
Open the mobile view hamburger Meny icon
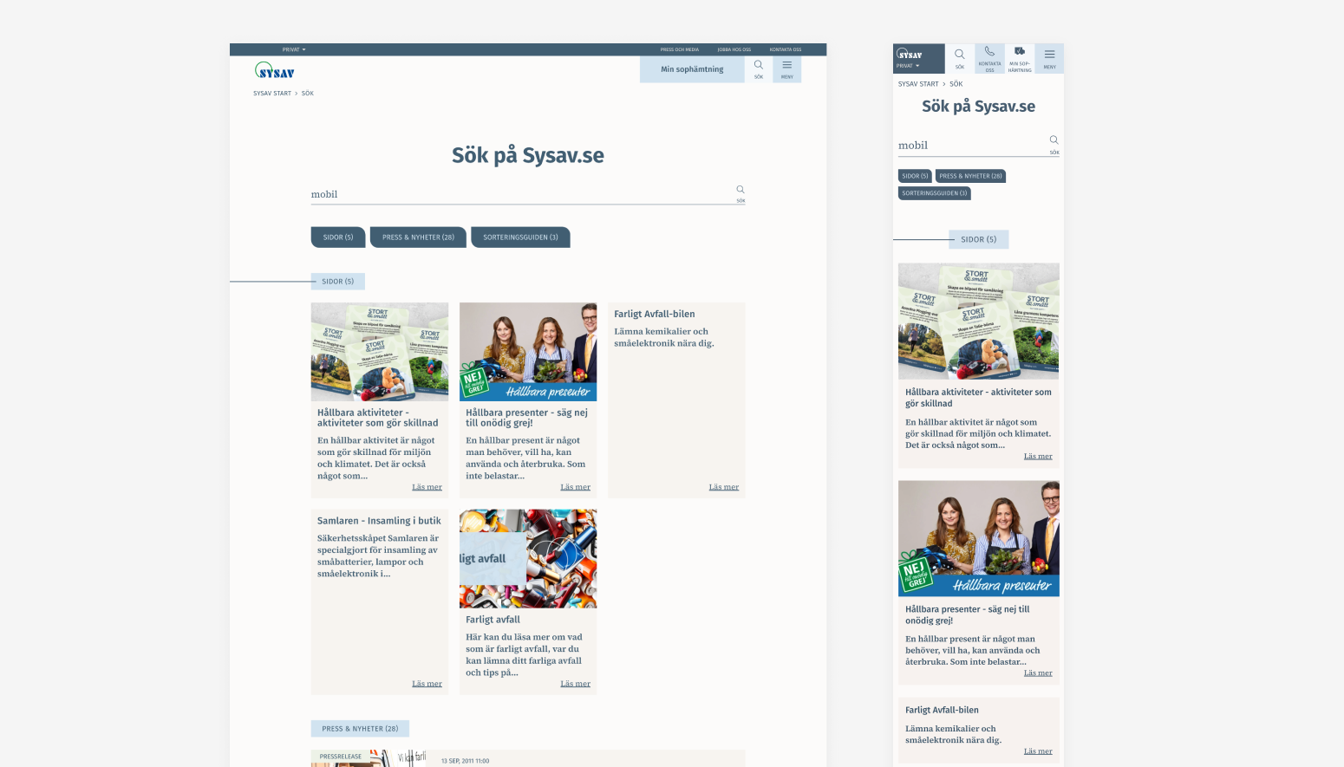tap(1049, 57)
